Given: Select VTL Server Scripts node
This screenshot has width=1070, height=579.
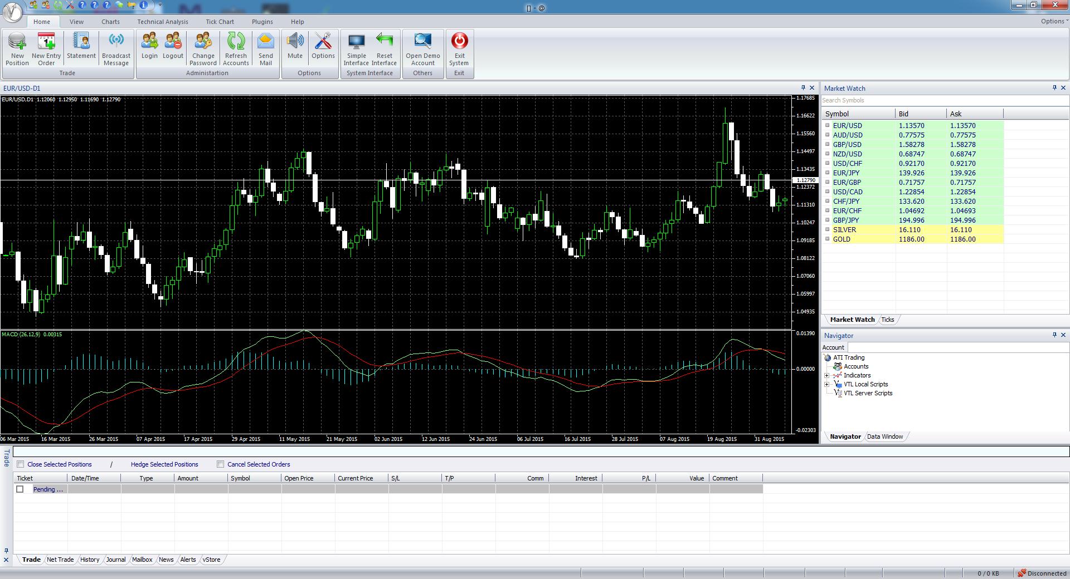Looking at the screenshot, I should 868,393.
